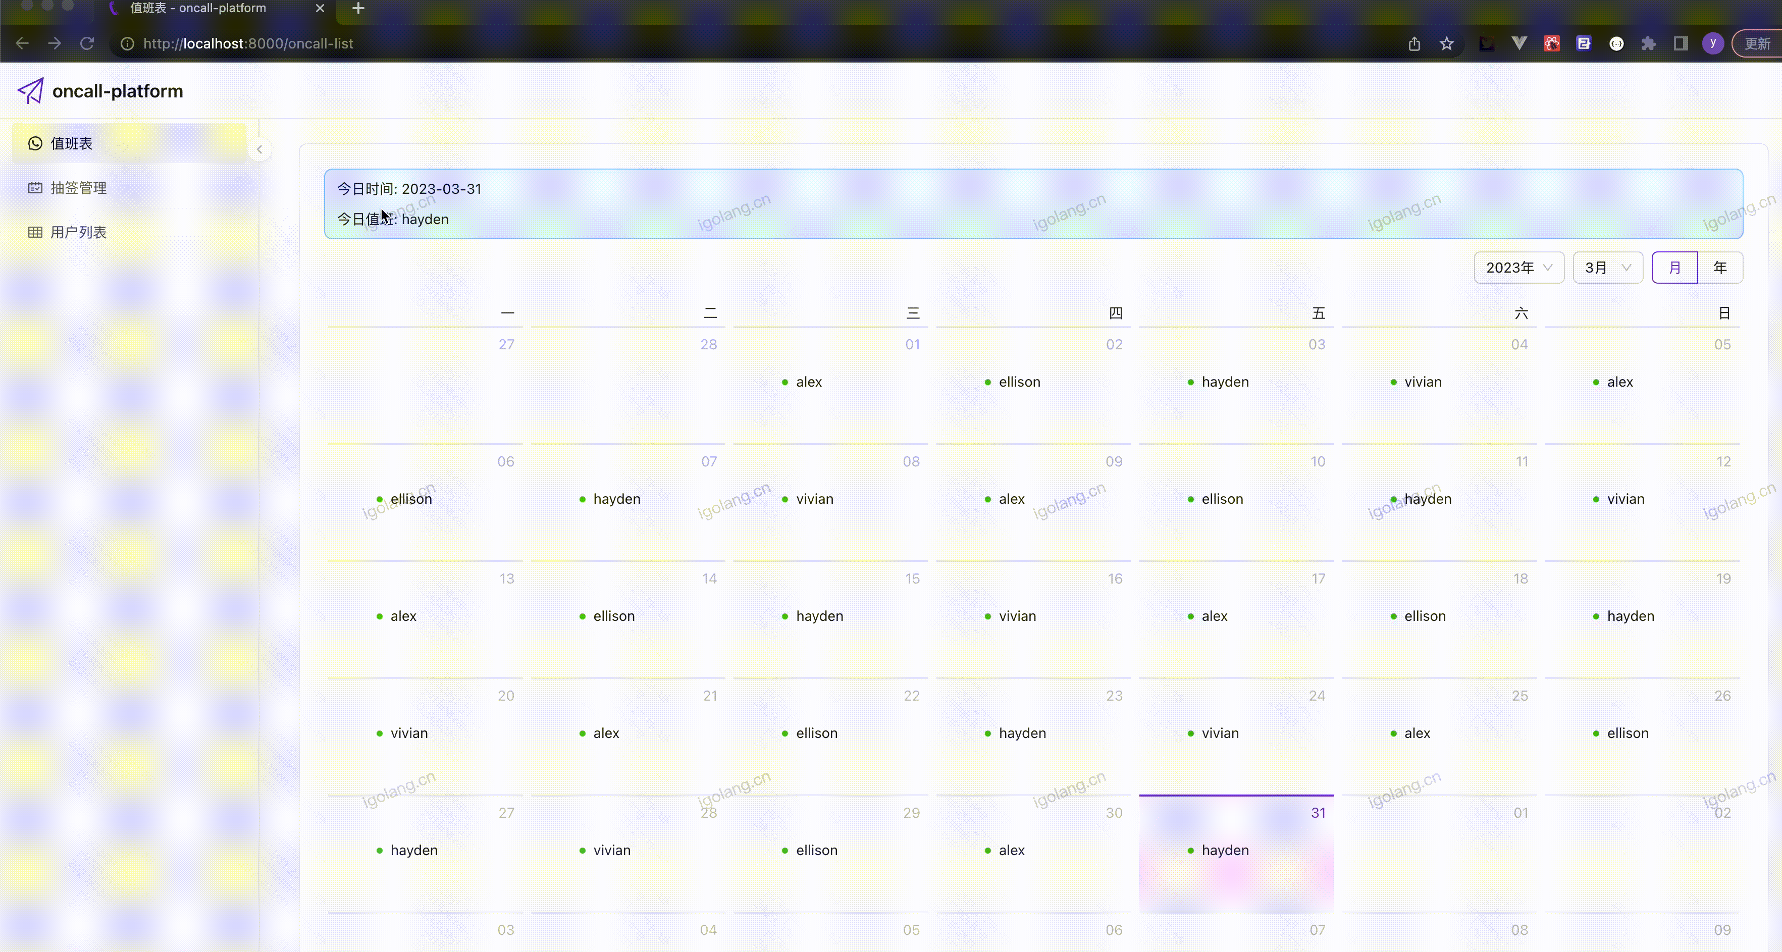Image resolution: width=1782 pixels, height=952 pixels.
Task: Open the extensions puzzle piece icon
Action: (x=1649, y=43)
